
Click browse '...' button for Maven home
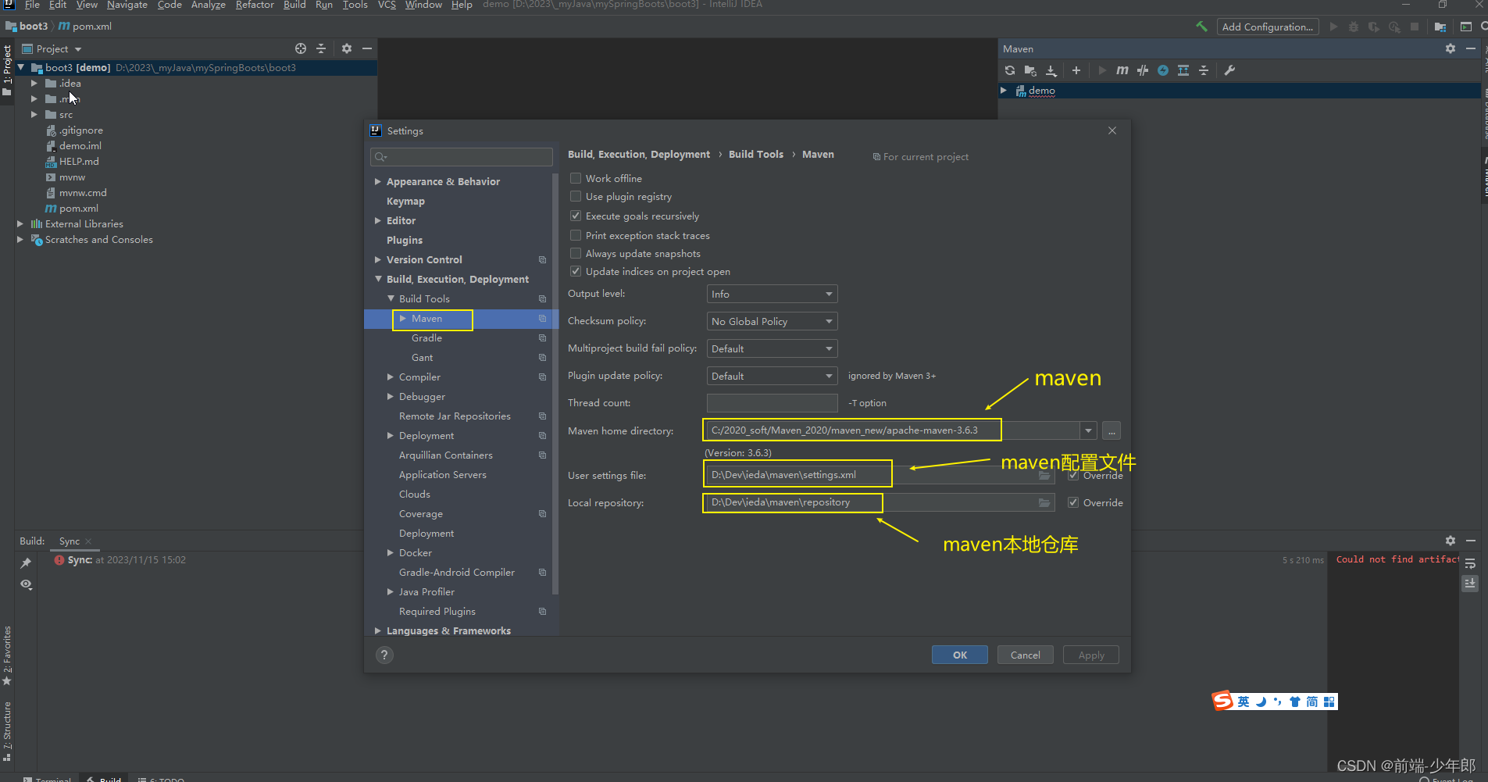pos(1112,430)
